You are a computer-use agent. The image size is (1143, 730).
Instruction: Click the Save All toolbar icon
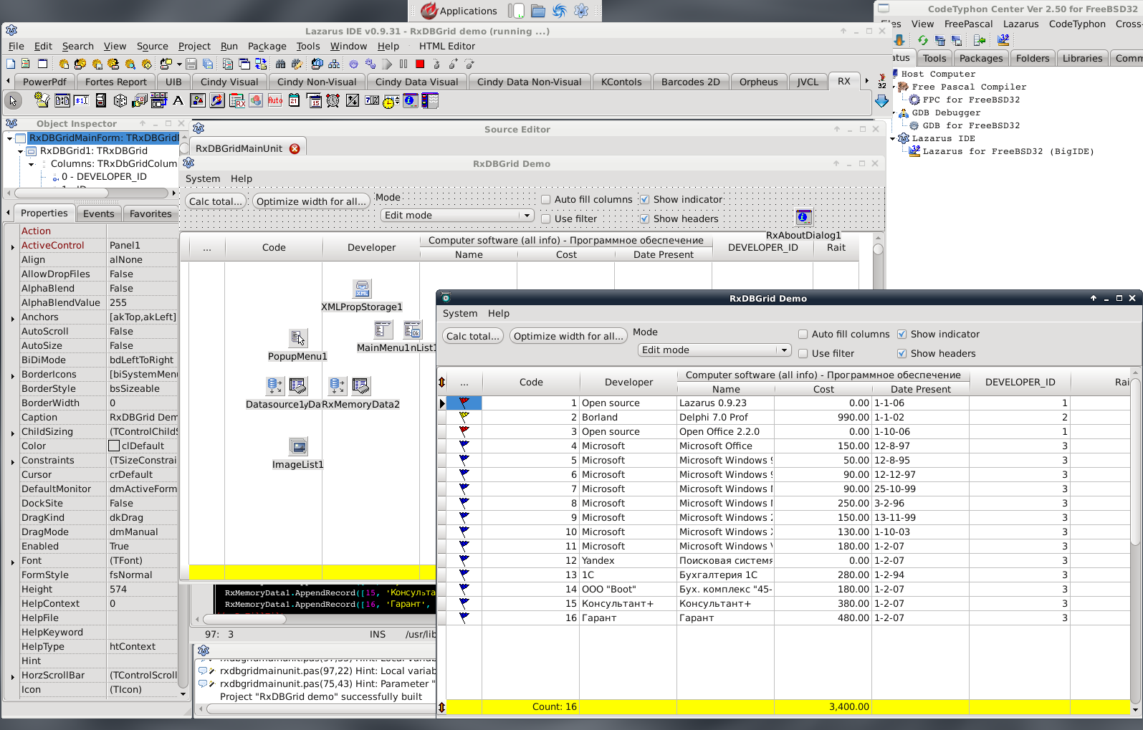coord(208,64)
